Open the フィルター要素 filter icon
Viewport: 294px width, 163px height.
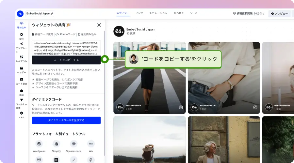click(x=22, y=100)
